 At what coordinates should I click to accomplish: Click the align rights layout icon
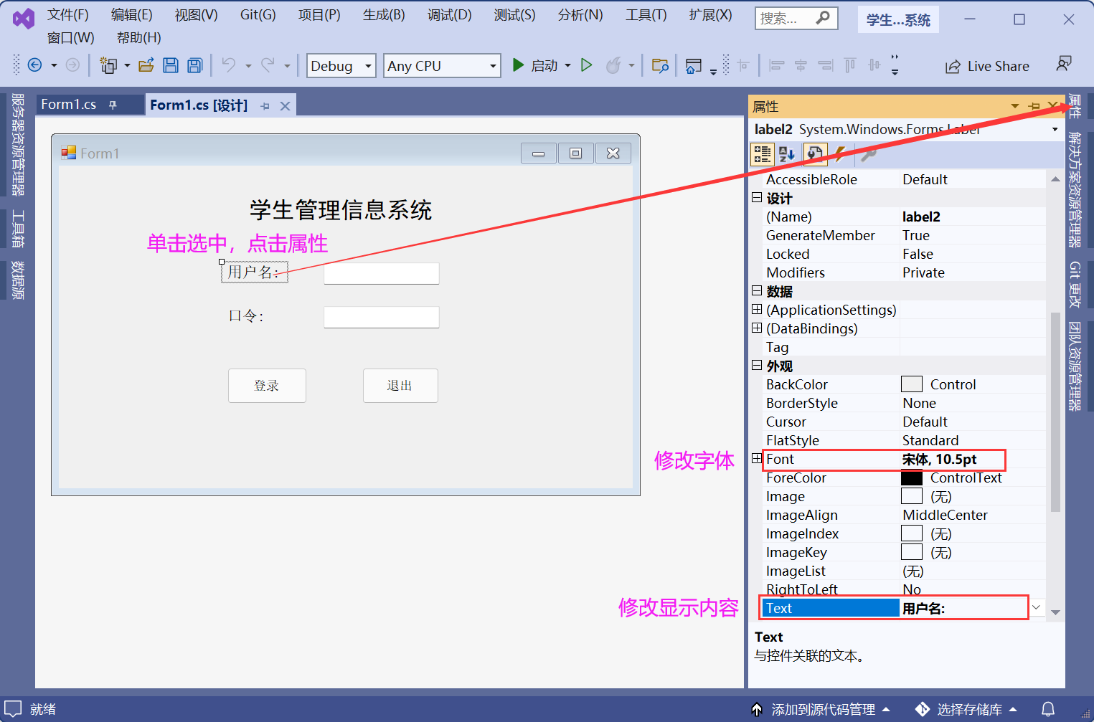[826, 65]
